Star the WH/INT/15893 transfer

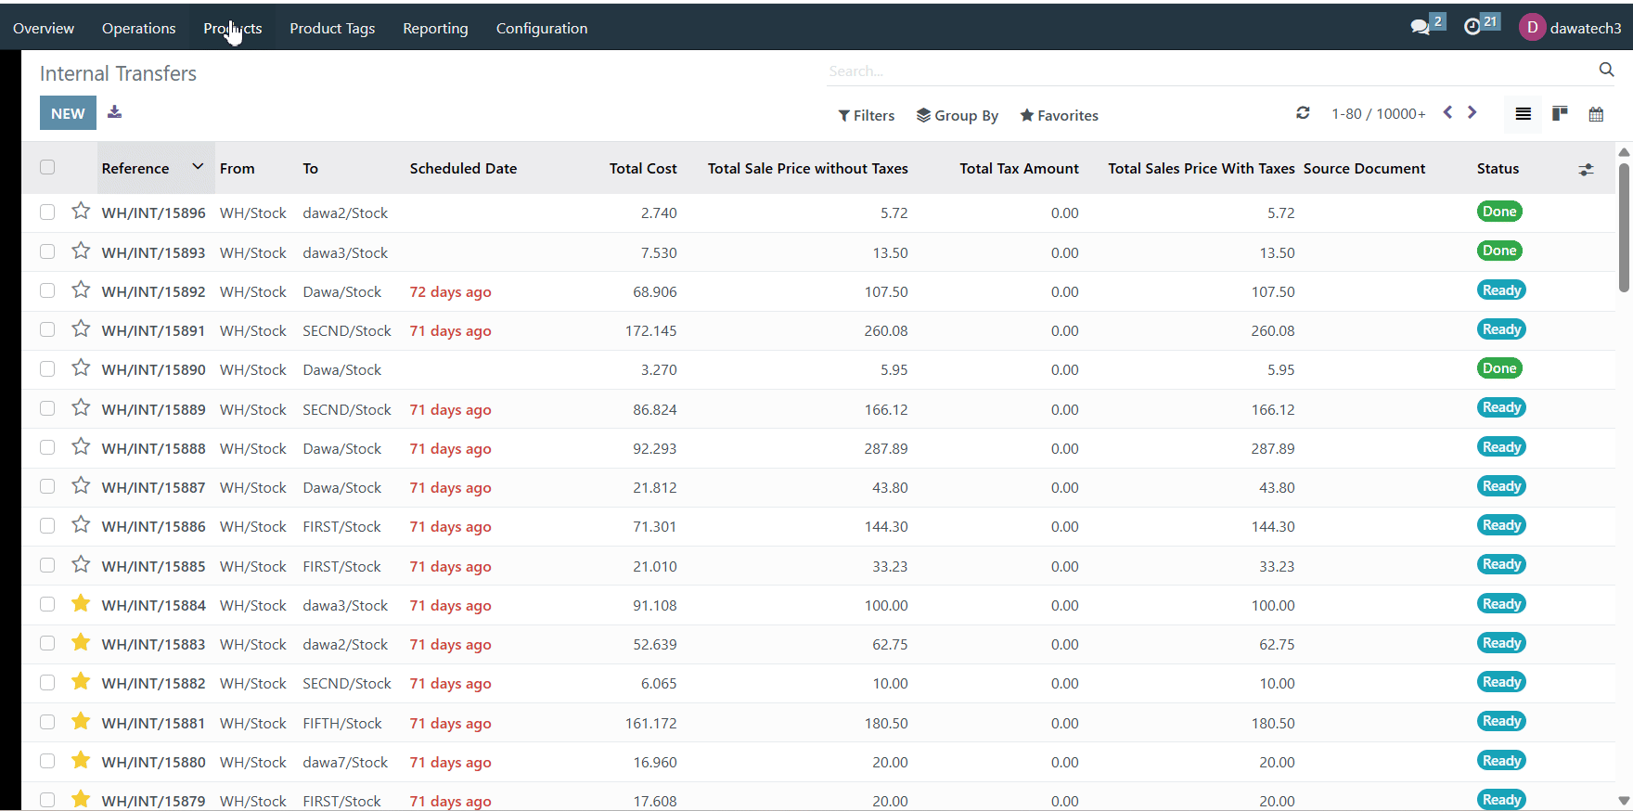click(81, 251)
